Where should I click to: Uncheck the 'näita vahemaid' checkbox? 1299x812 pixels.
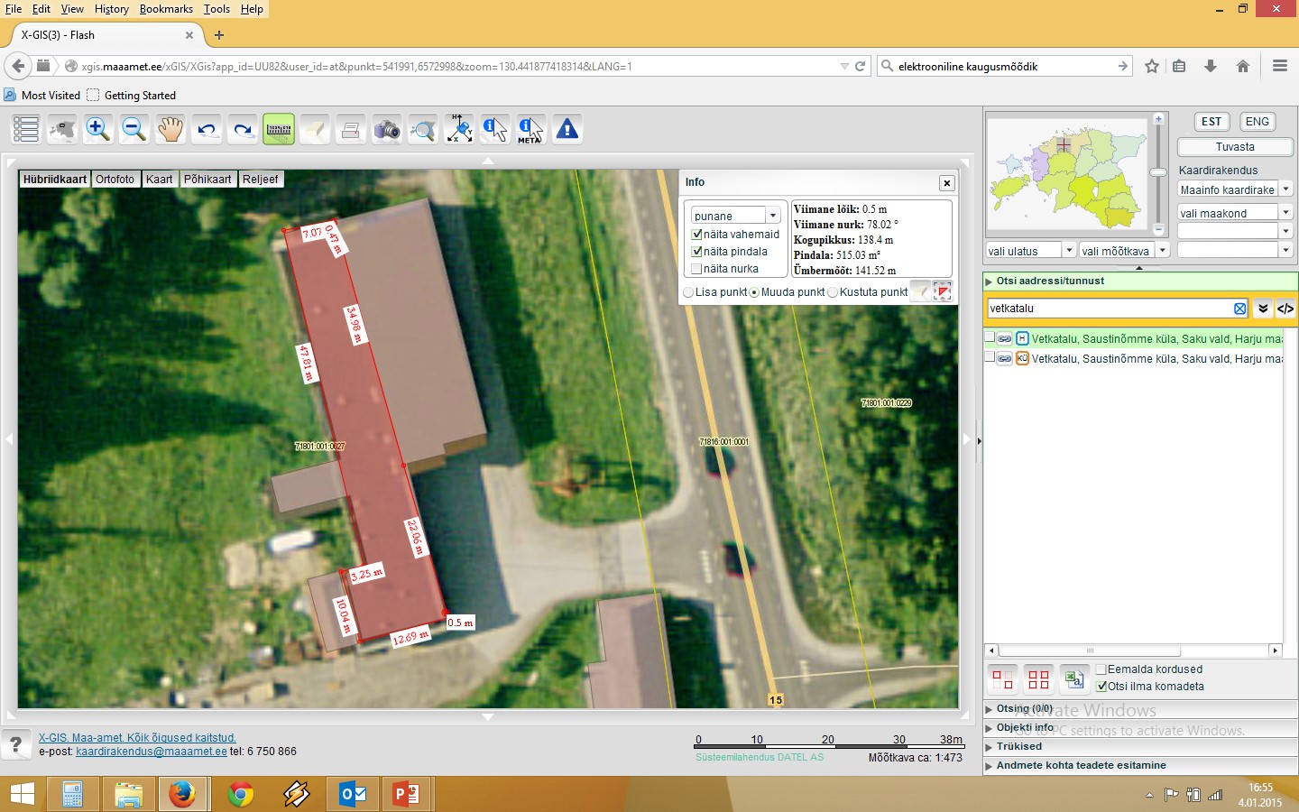(x=696, y=235)
